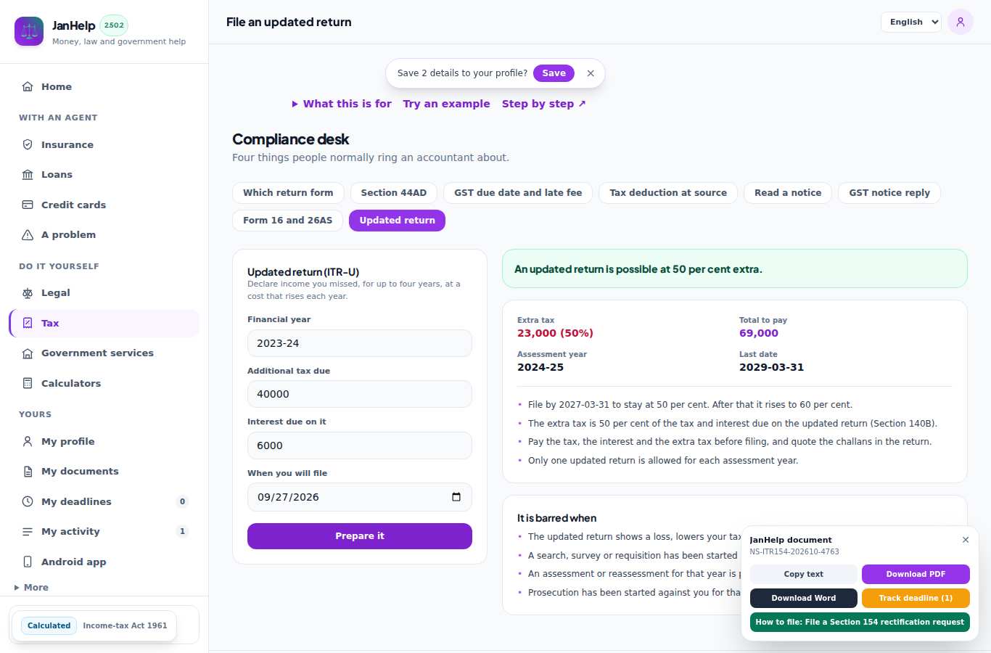Click the warning icon for A problem
The height and width of the screenshot is (653, 991).
click(28, 234)
